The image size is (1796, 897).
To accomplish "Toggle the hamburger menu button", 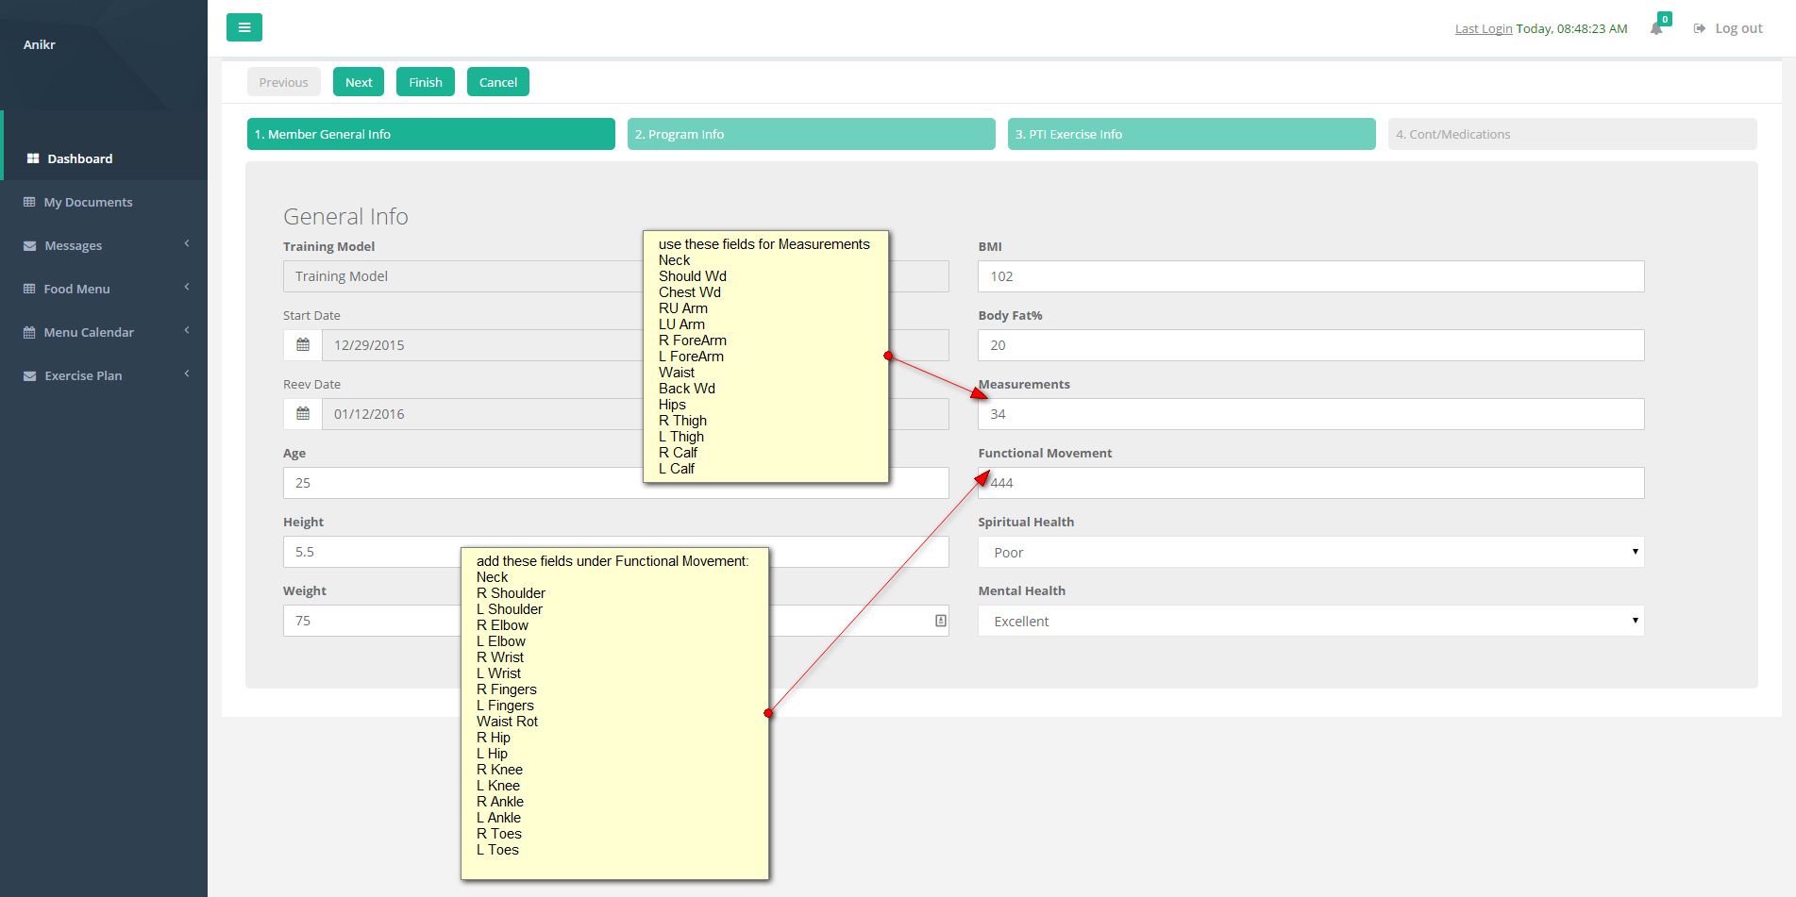I will (244, 27).
